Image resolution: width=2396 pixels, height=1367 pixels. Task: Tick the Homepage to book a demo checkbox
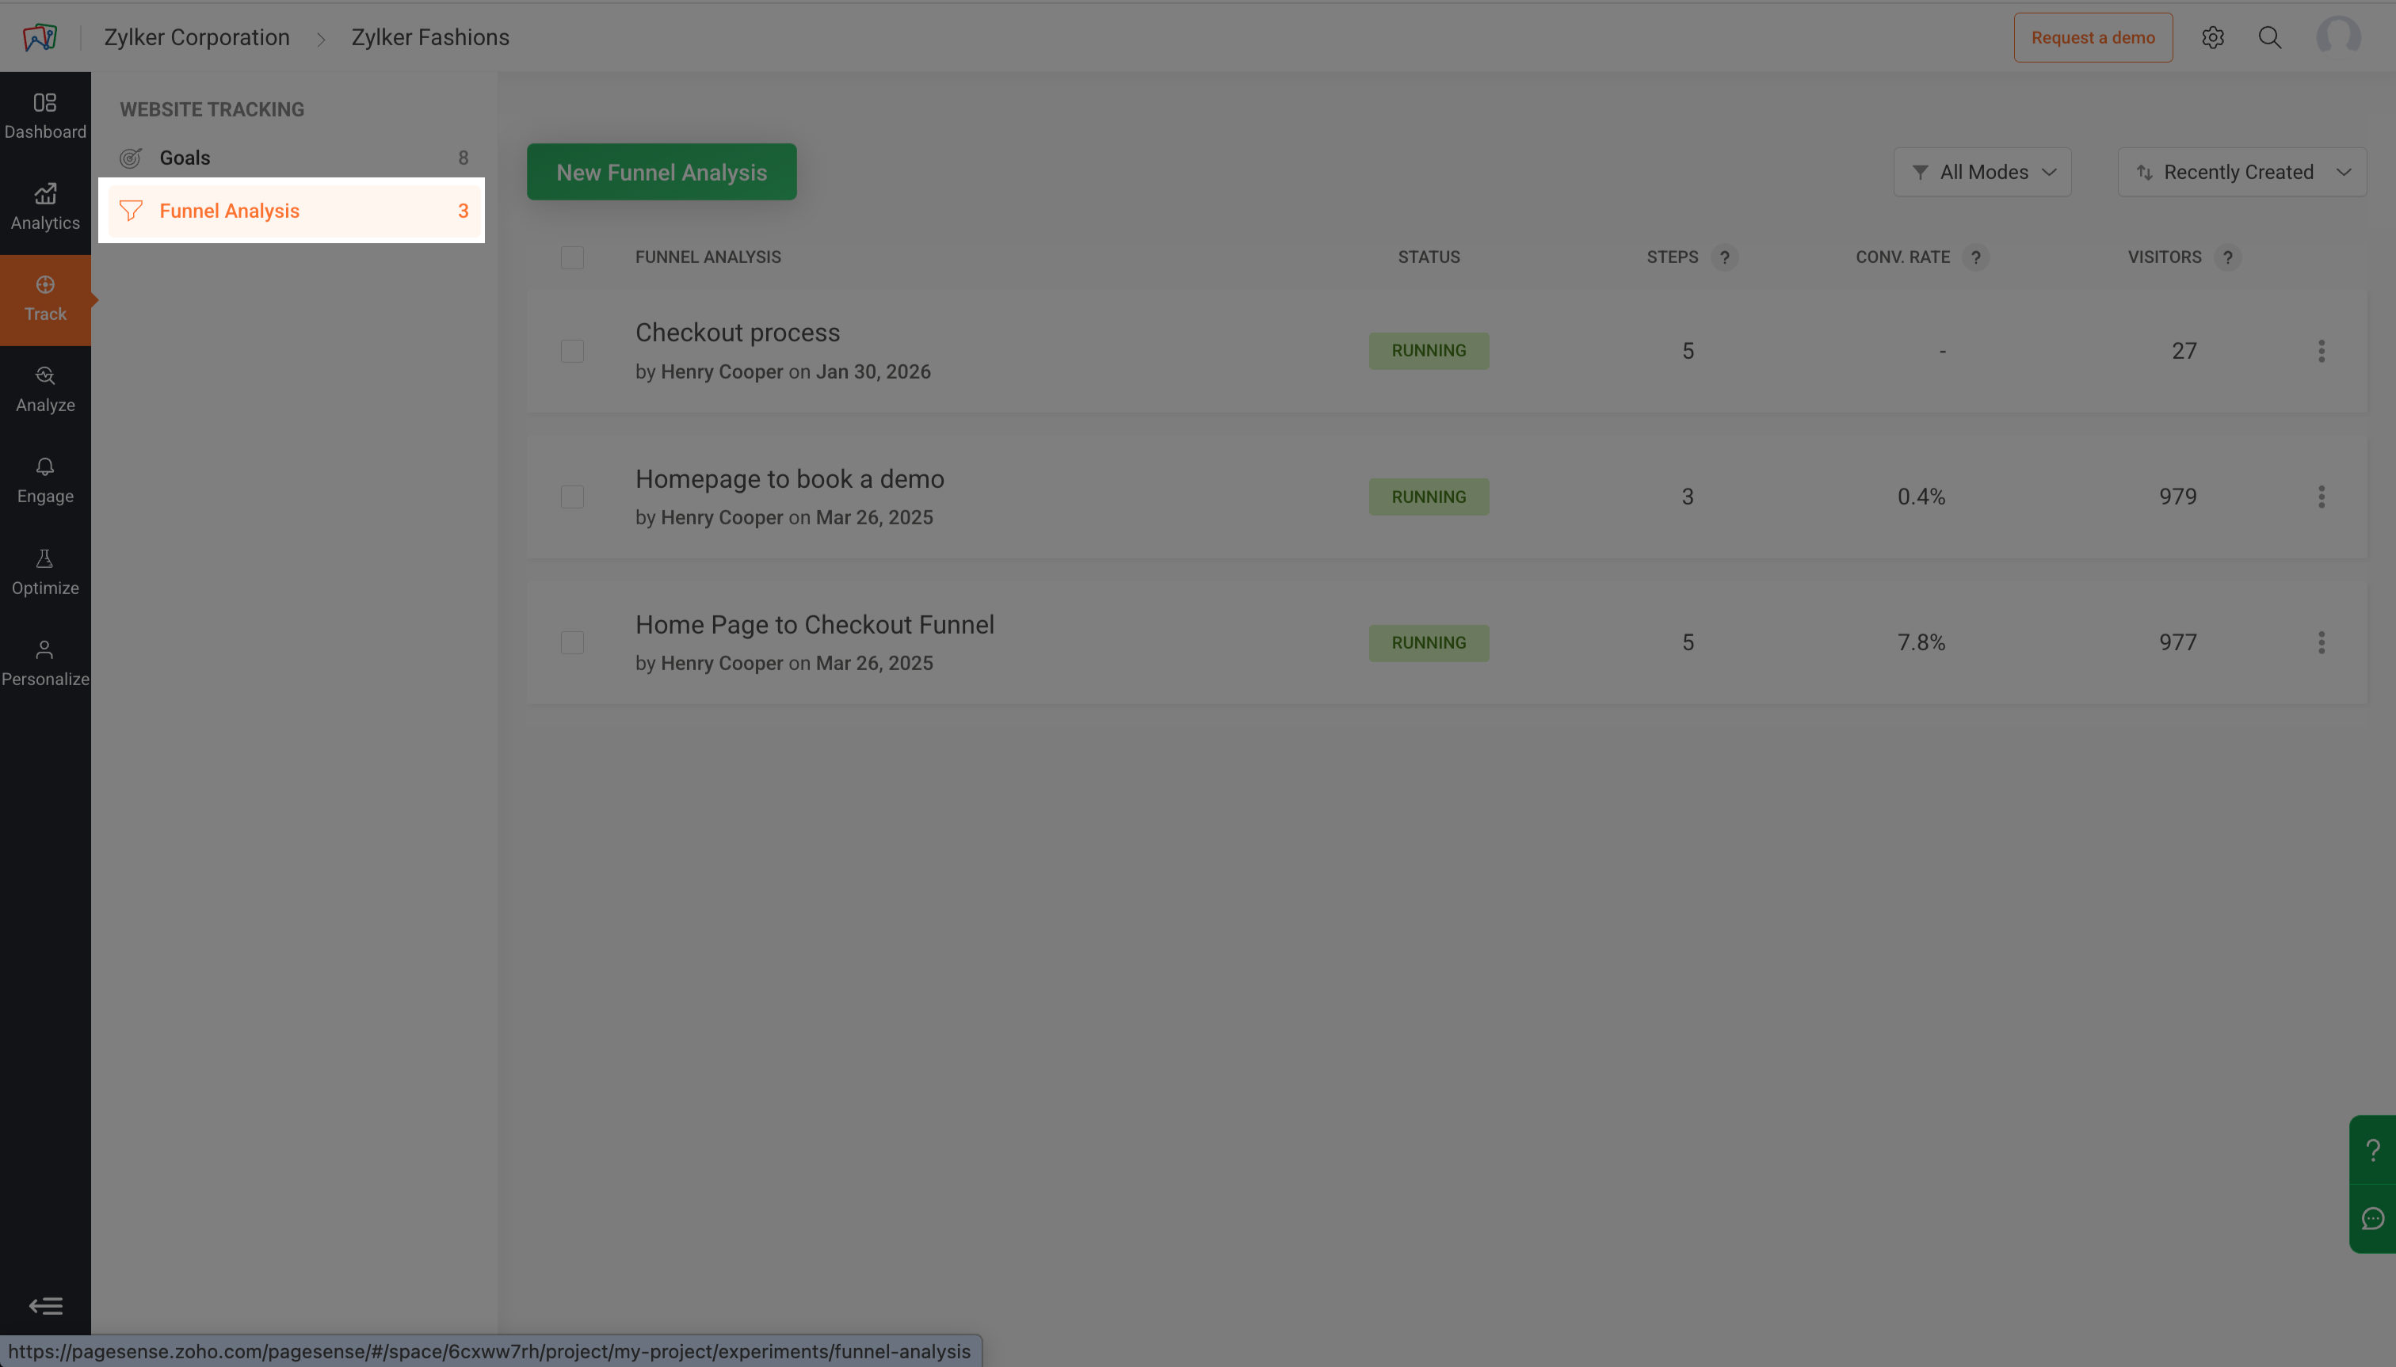click(572, 497)
